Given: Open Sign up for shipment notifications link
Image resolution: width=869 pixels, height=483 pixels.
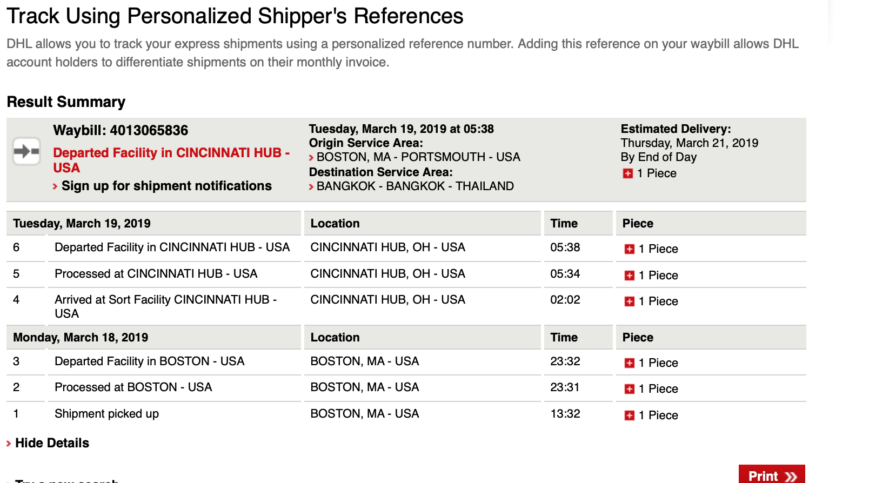Looking at the screenshot, I should [166, 186].
